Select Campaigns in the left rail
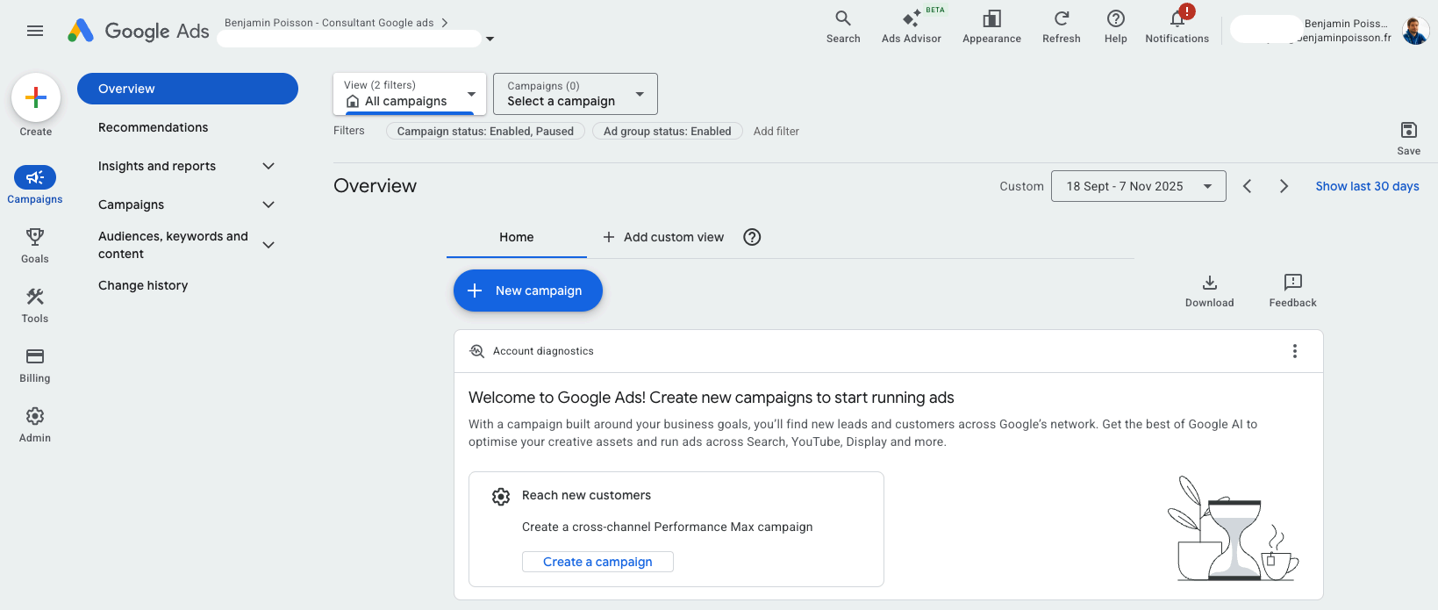The image size is (1438, 610). coord(35,185)
